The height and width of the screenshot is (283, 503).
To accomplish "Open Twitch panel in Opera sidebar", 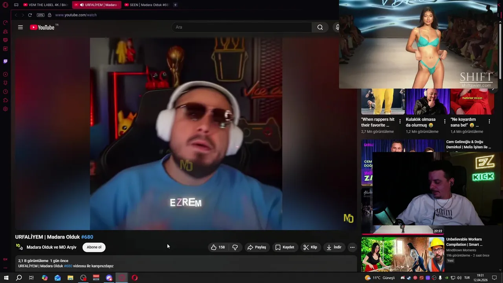I will tap(6, 61).
